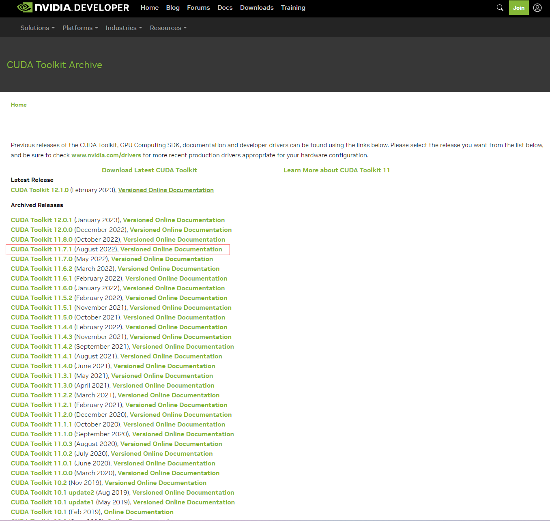Click the user account profile icon
Screen dimensions: 550x521
537,8
